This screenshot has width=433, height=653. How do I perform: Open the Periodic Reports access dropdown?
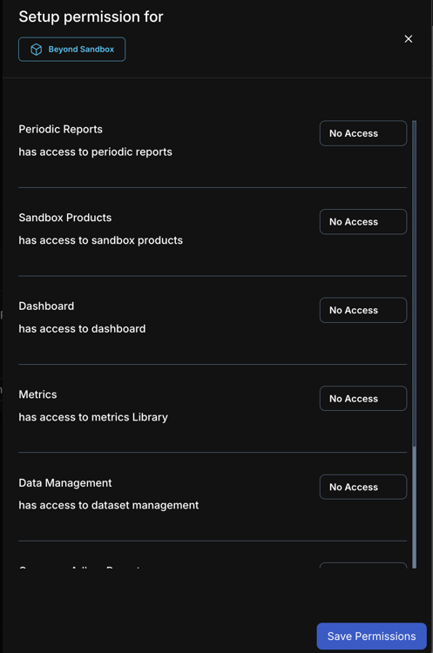[x=363, y=133]
